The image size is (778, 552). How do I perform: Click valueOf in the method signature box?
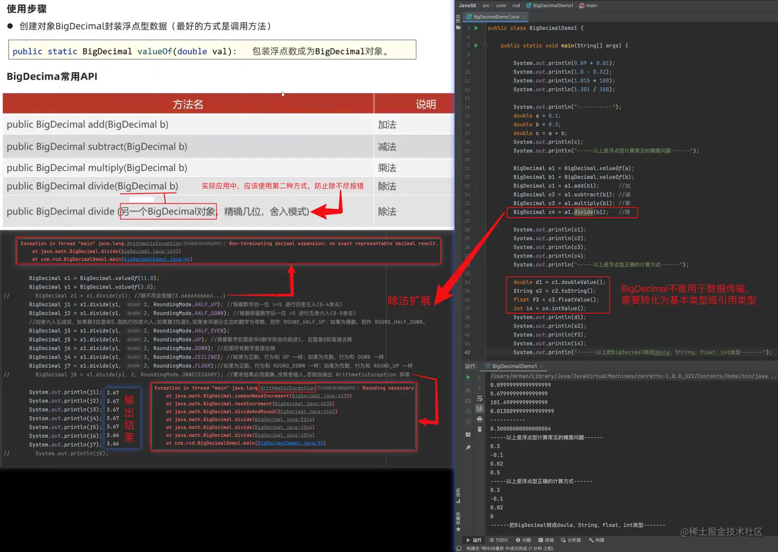coord(154,51)
